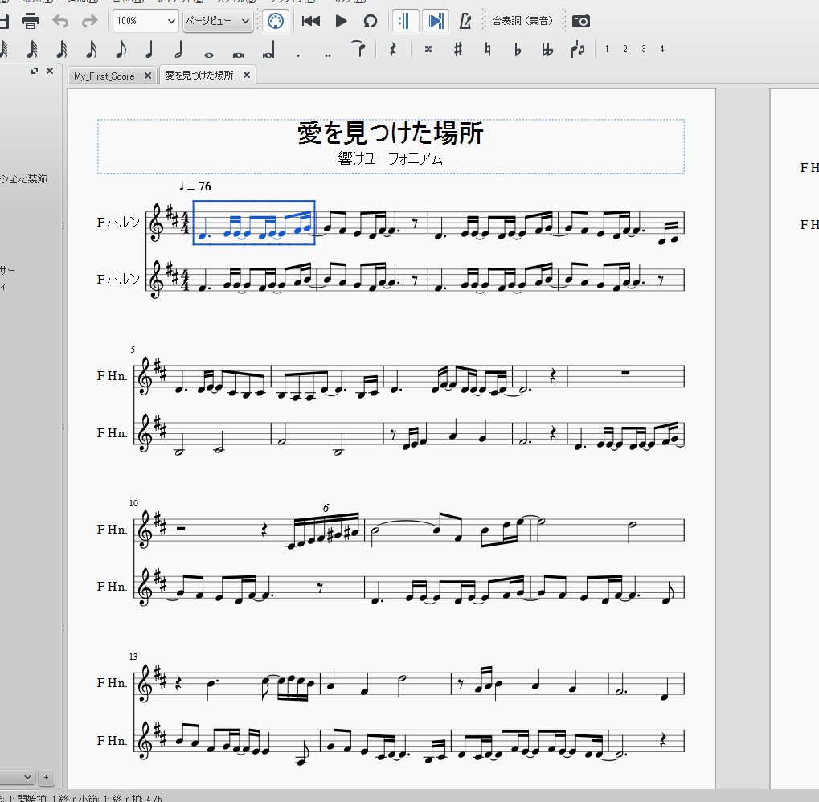
Task: Flip stem direction icon
Action: coord(577,49)
